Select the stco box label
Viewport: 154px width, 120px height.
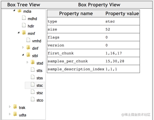40,100
